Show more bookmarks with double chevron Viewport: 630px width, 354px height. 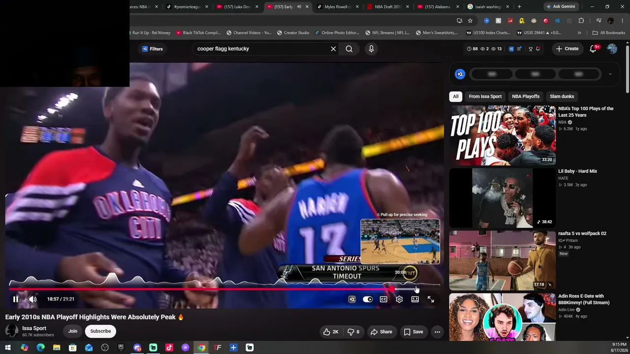[x=579, y=33]
